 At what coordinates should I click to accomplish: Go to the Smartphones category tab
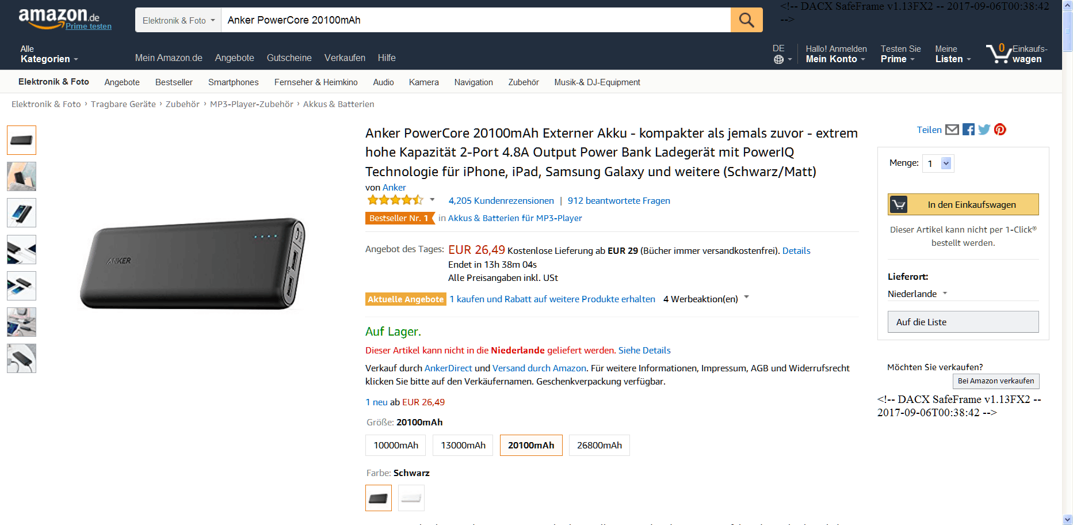coord(233,82)
